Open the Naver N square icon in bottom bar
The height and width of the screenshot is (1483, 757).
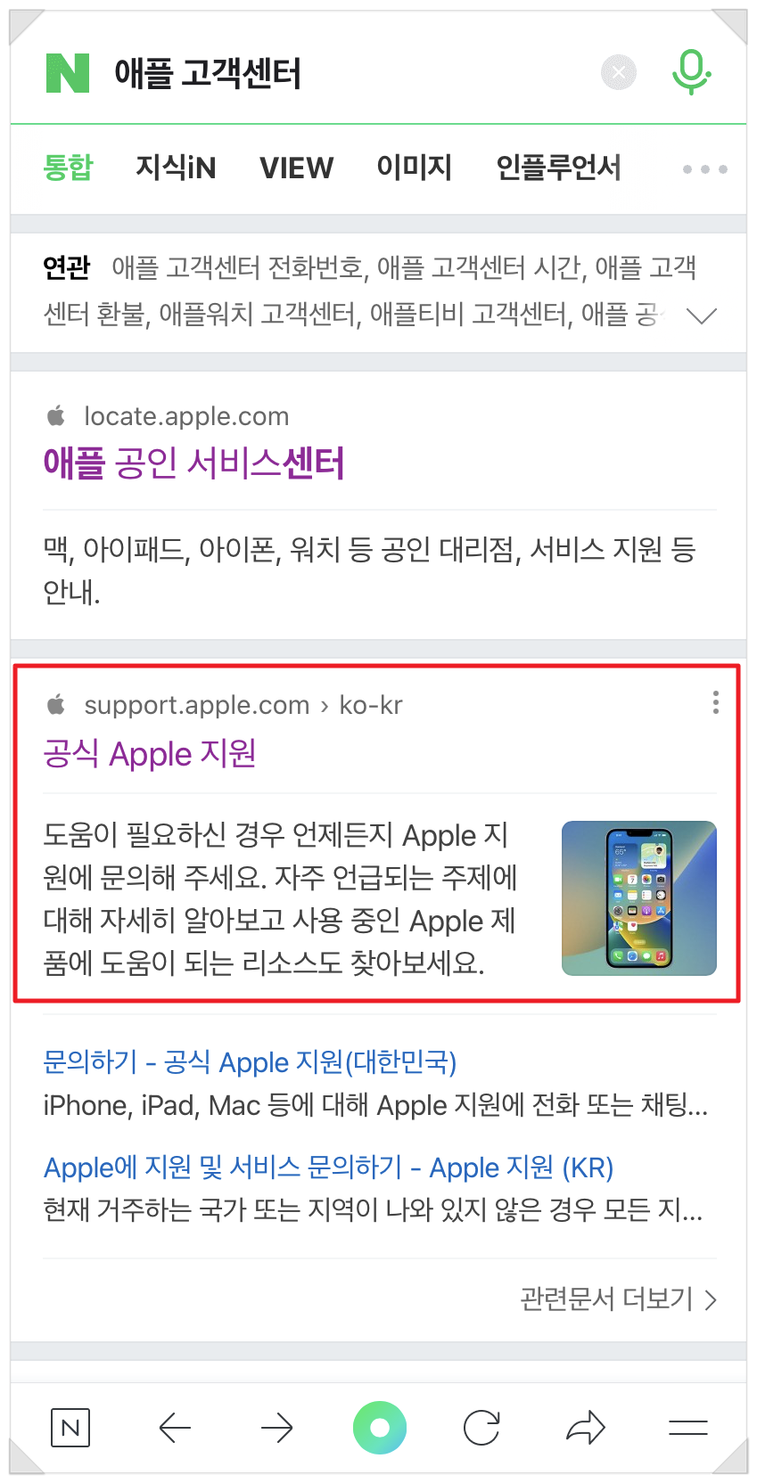pos(70,1428)
